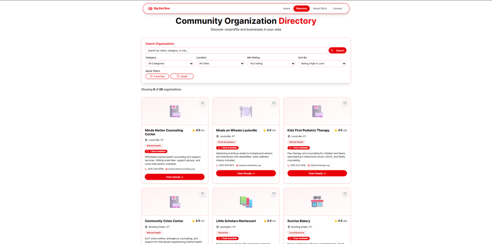Click the star rating icon on Sunrise Bakery
This screenshot has width=492, height=244.
pyautogui.click(x=336, y=221)
